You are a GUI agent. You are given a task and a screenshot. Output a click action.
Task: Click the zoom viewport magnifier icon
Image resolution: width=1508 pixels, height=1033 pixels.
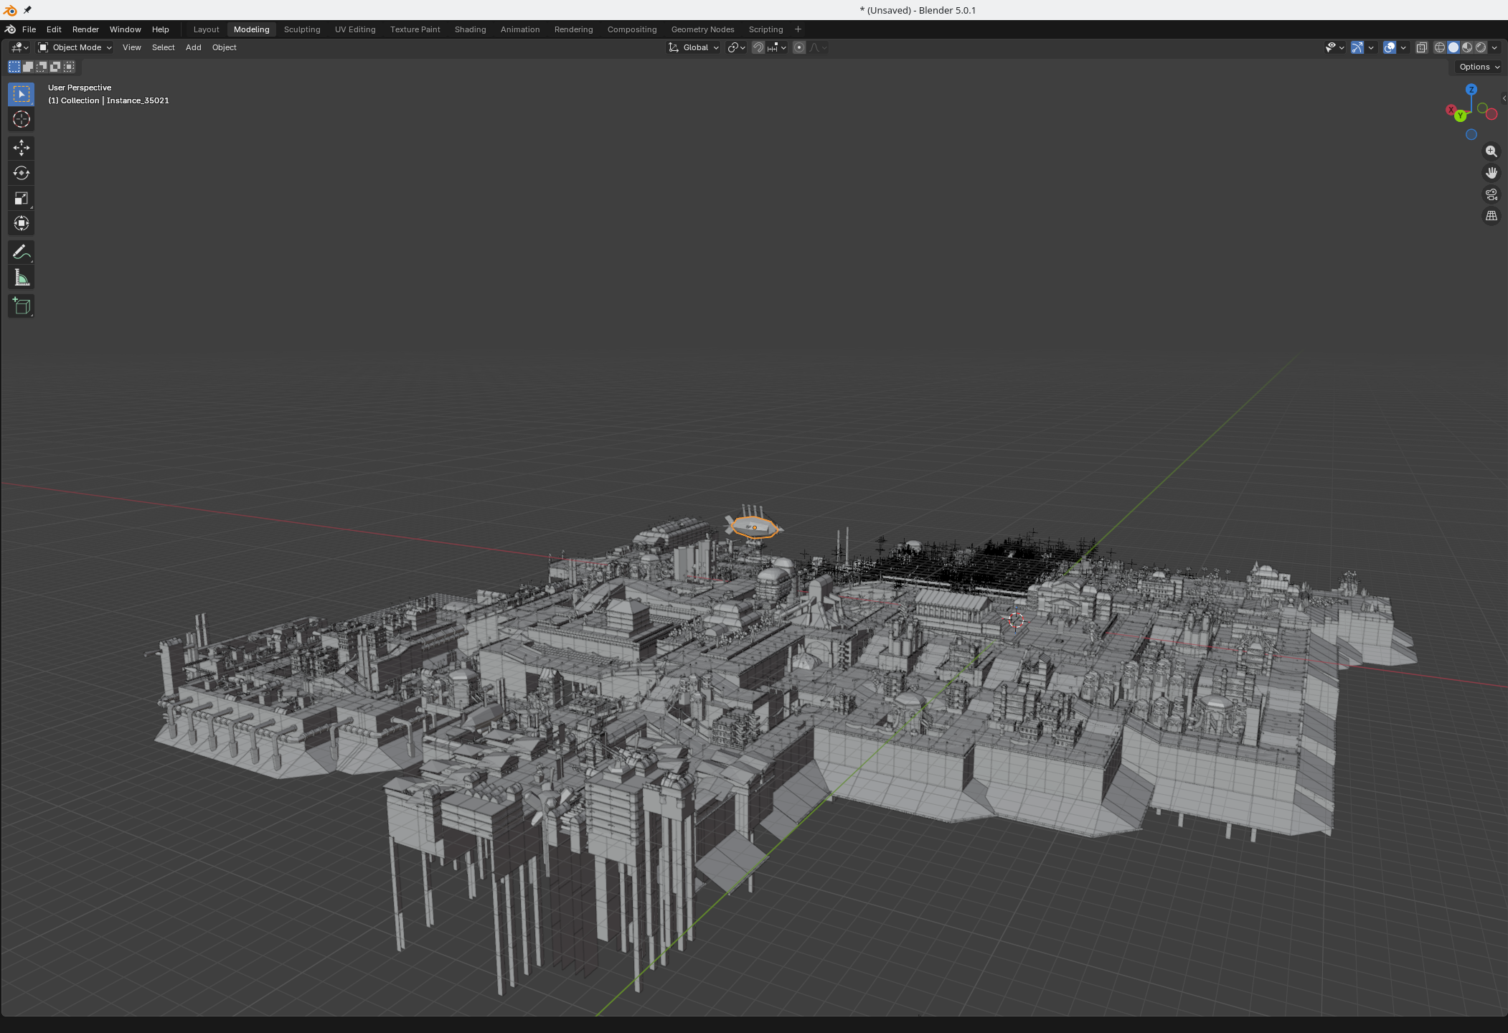coord(1491,151)
